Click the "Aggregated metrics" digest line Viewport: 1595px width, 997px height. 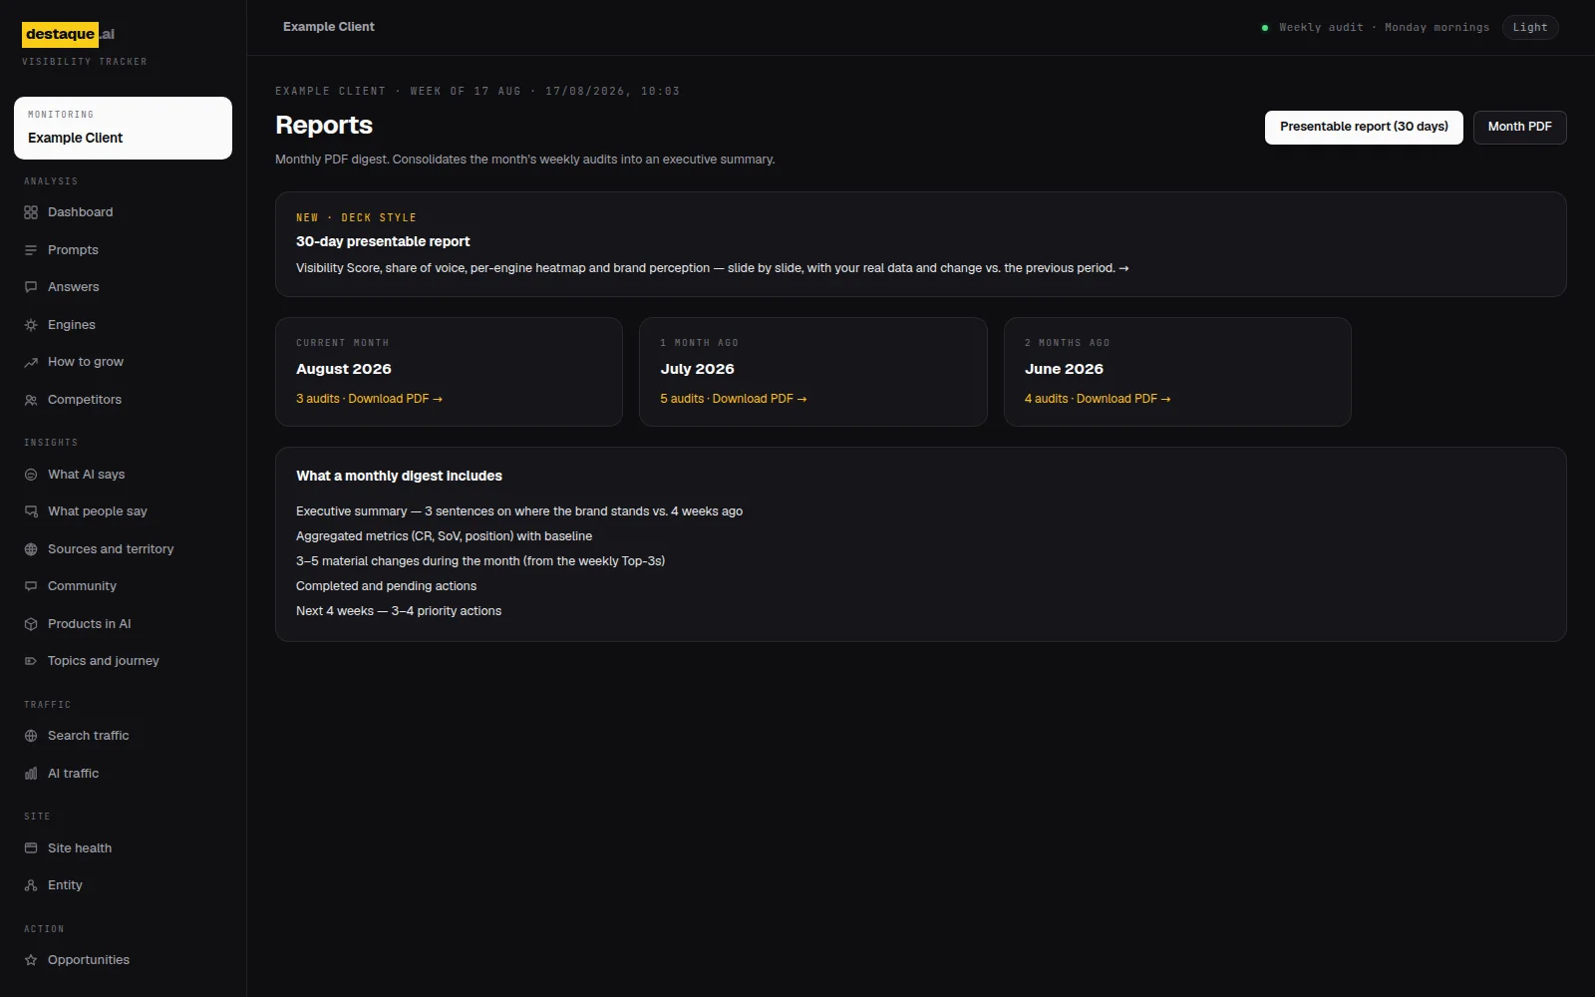444,536
